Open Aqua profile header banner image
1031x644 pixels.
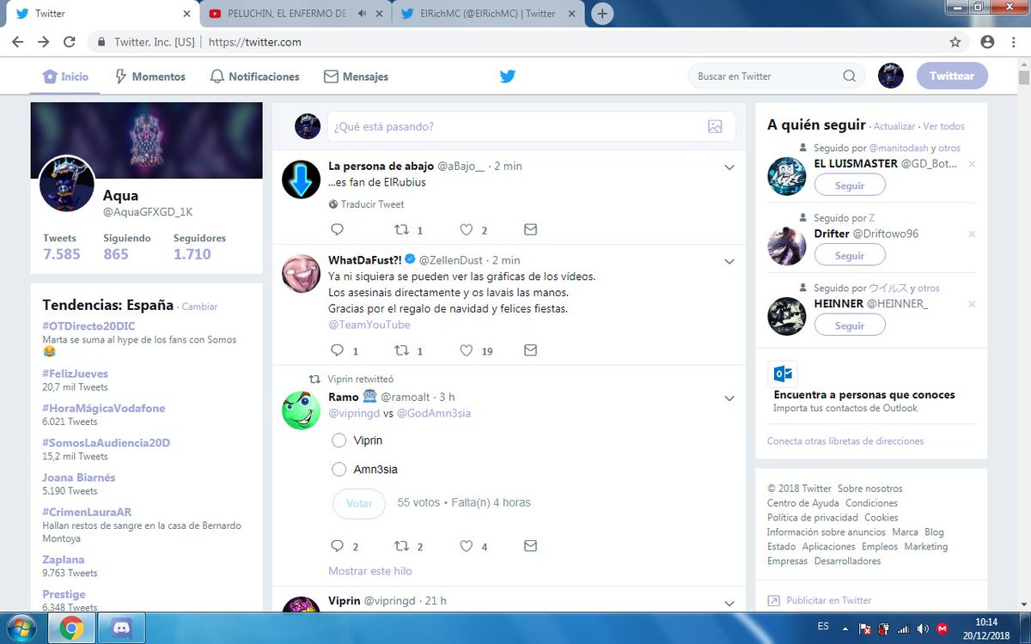click(147, 140)
